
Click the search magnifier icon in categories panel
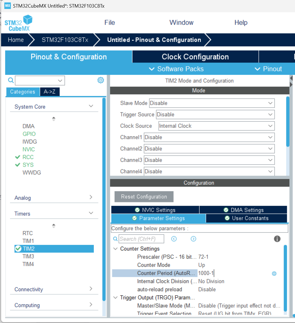click(11, 80)
